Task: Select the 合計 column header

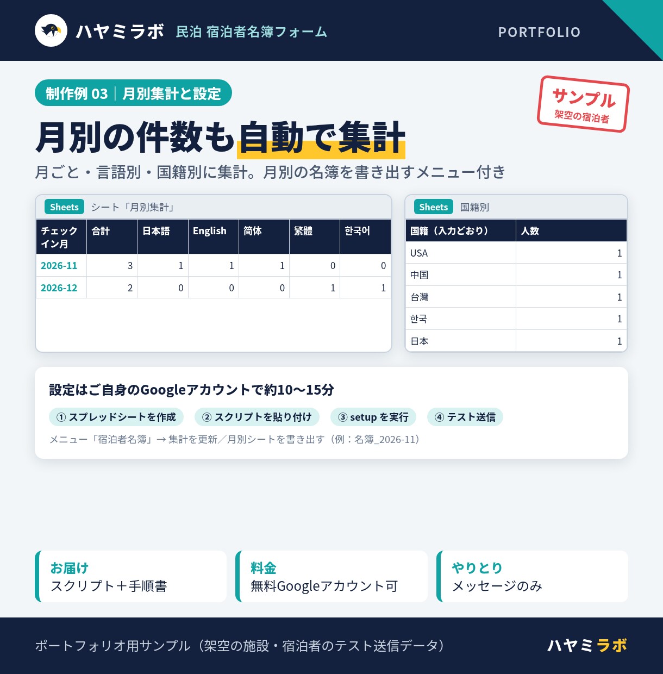Action: click(x=112, y=237)
